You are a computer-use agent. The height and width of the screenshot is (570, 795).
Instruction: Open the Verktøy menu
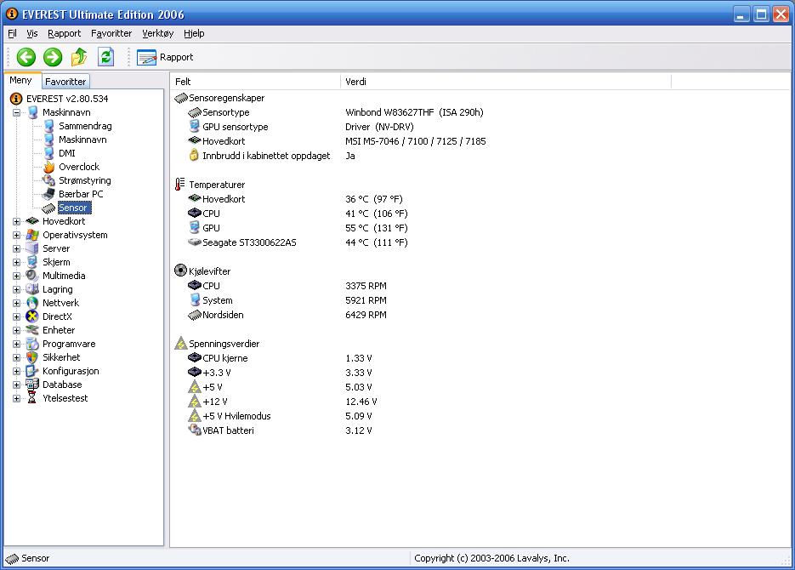(157, 33)
